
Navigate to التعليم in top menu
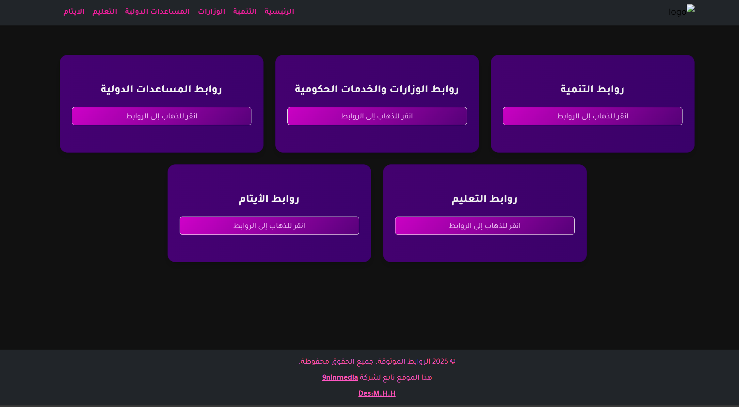tap(104, 12)
